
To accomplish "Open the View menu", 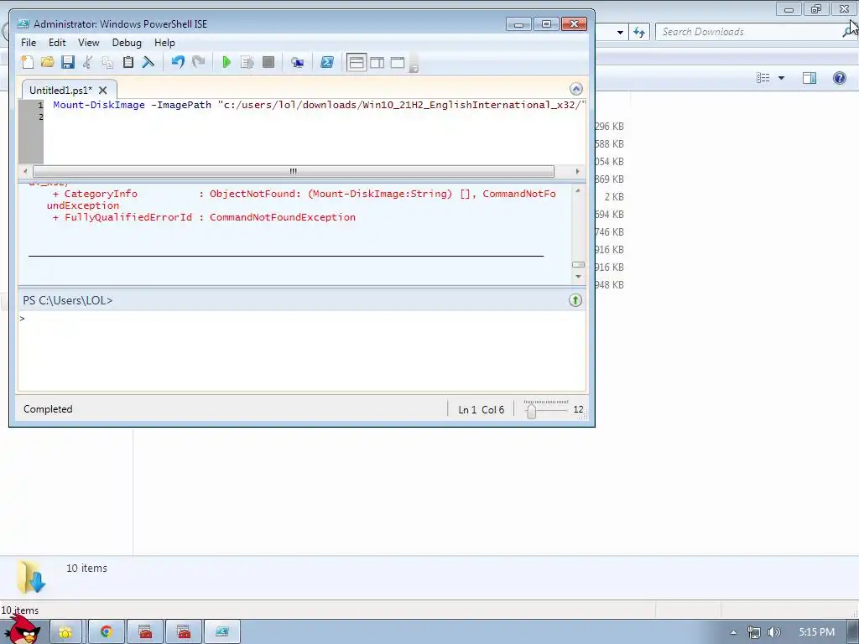I will tap(89, 43).
